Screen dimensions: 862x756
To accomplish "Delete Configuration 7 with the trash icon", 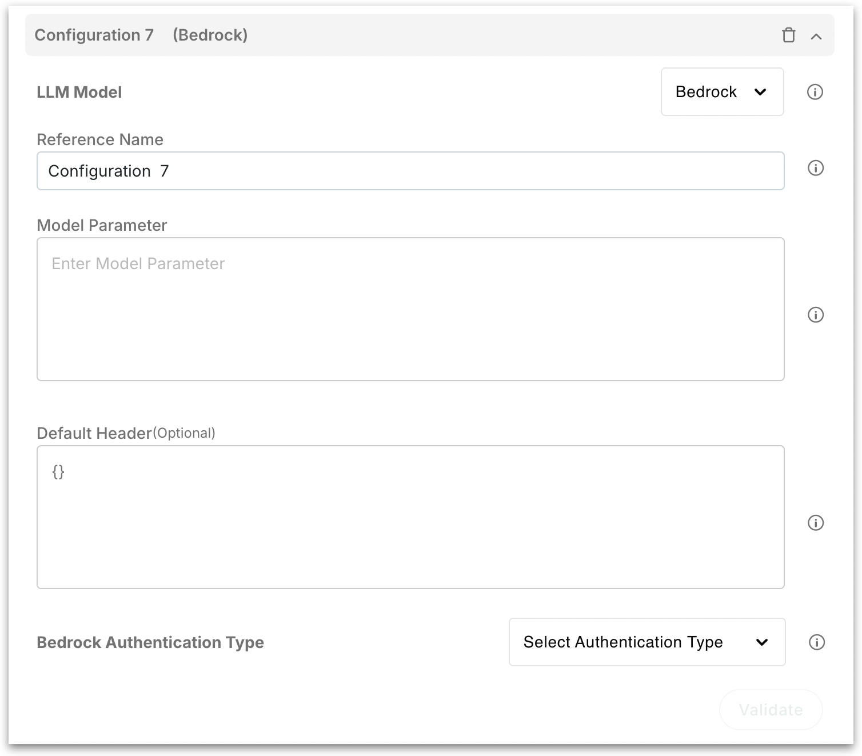I will coord(788,35).
